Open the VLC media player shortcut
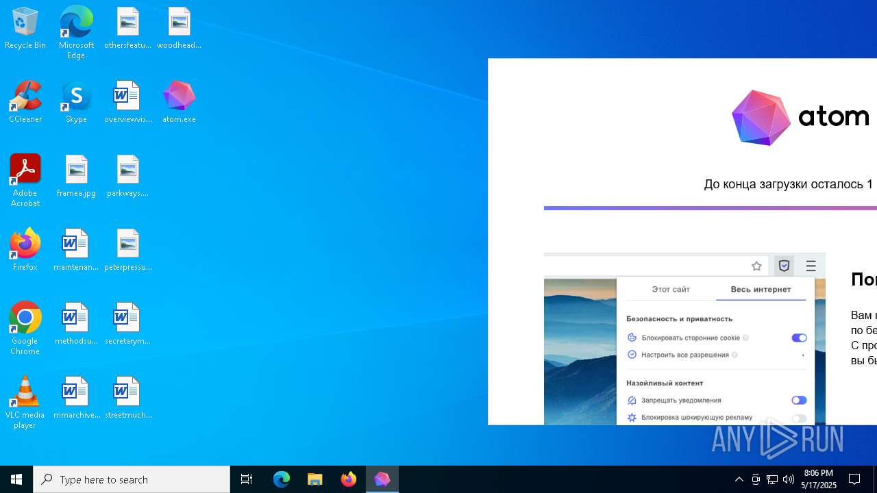 pyautogui.click(x=25, y=403)
